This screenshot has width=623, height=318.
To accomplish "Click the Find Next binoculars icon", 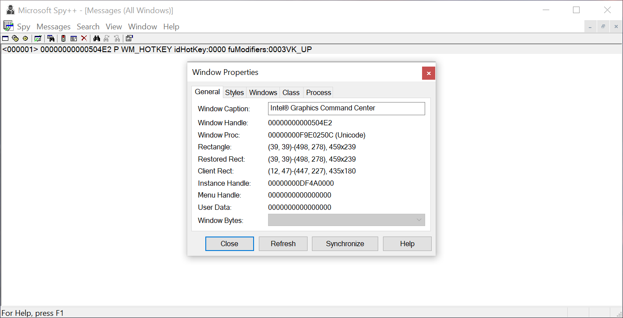I will [107, 39].
